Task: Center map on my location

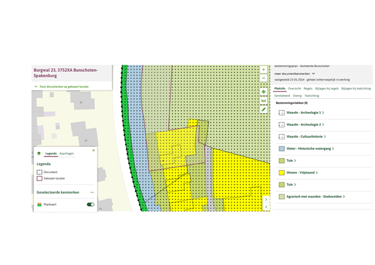Action: (264, 92)
